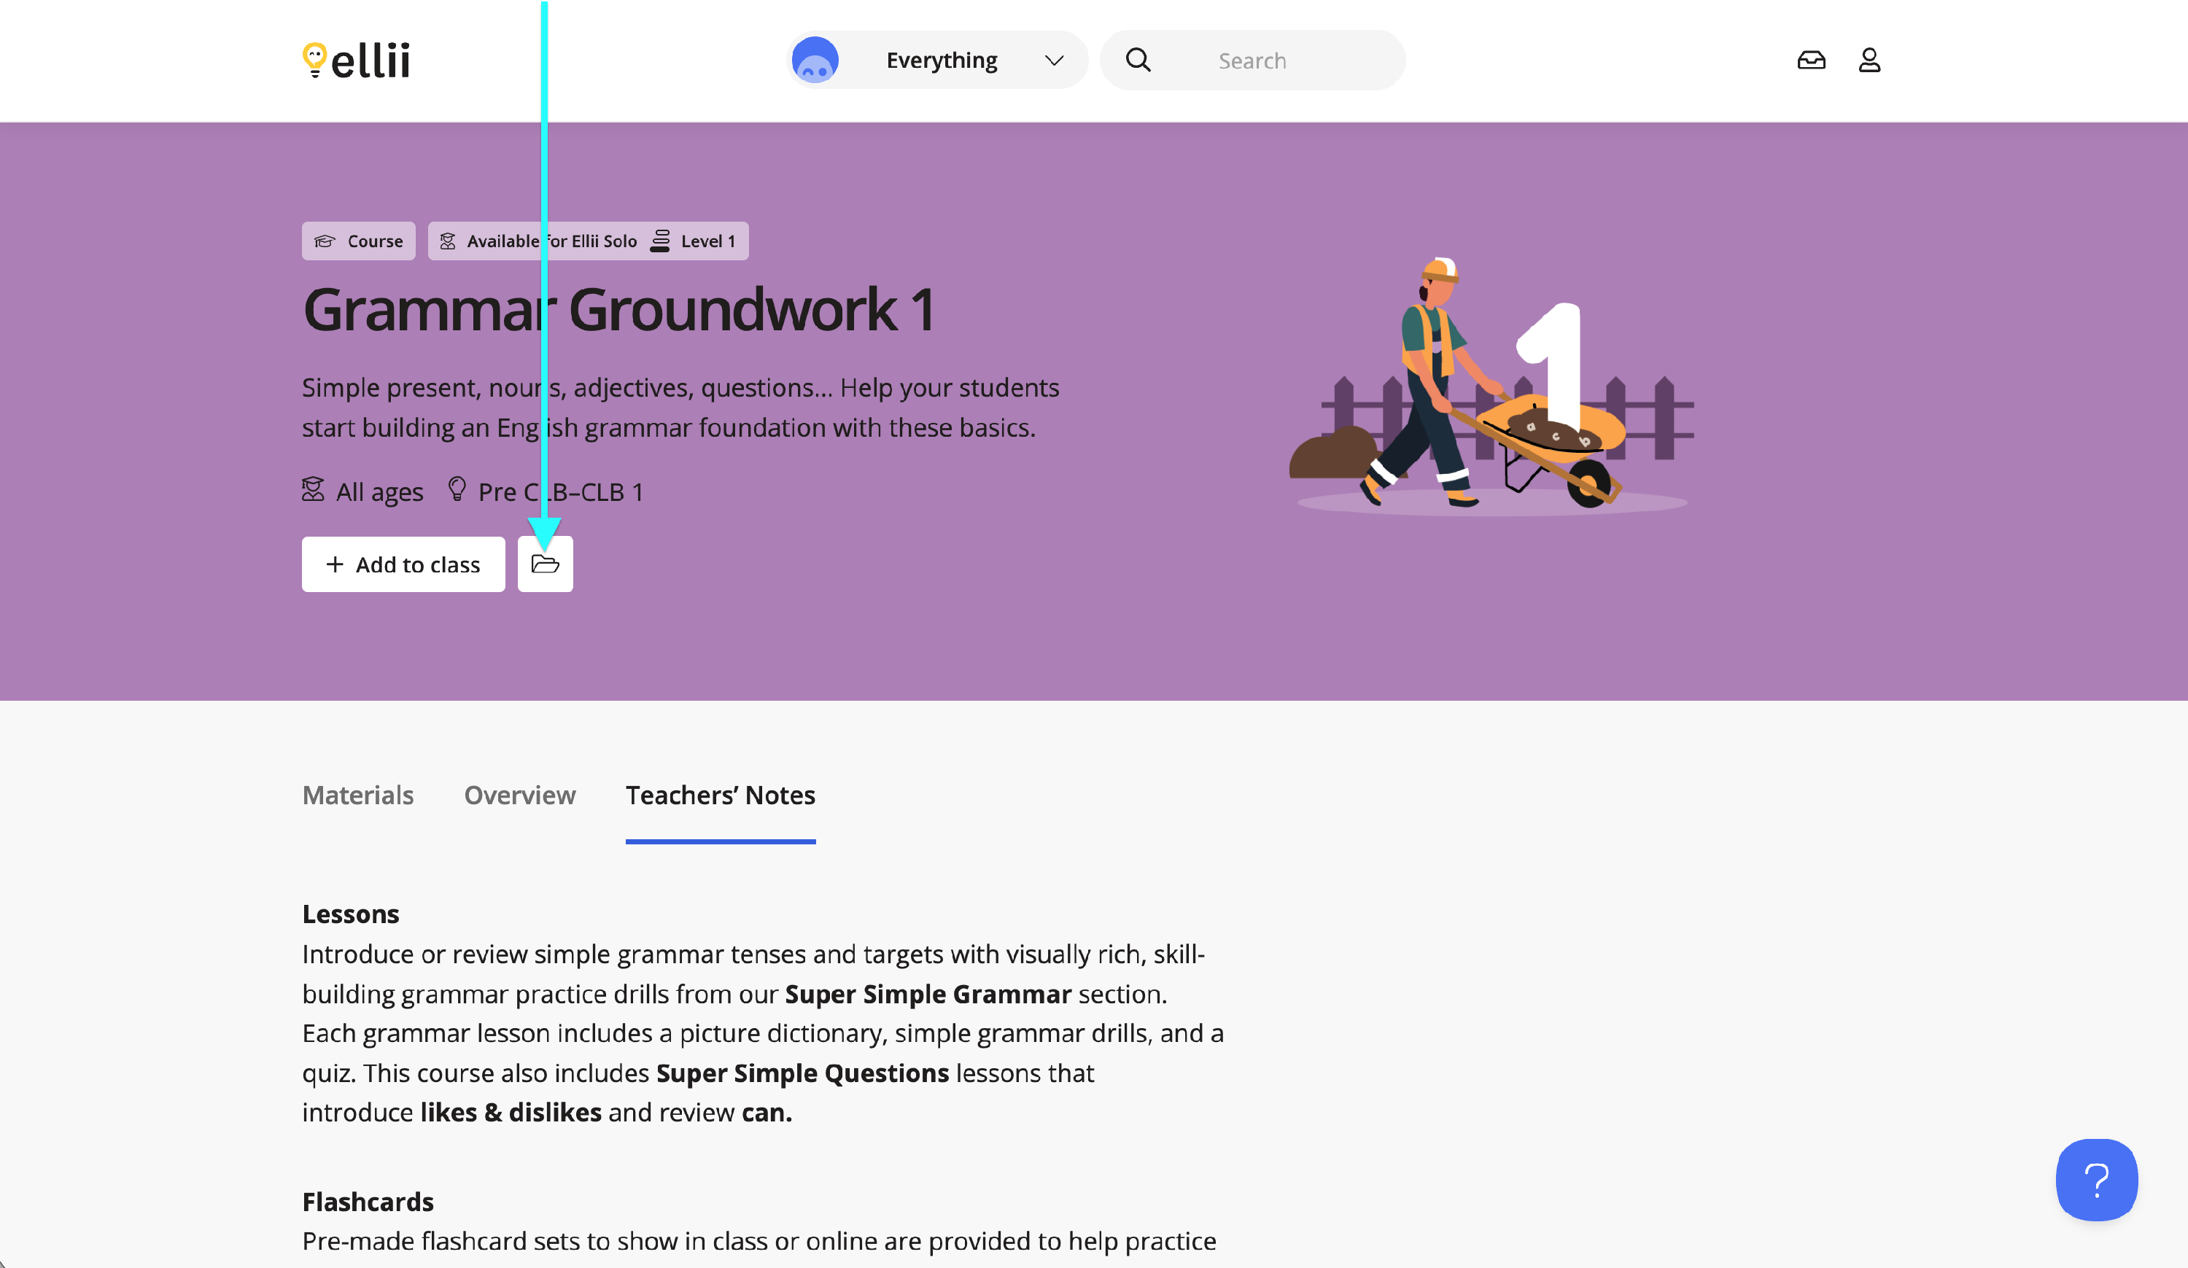Click the Level 1 stack icon
This screenshot has width=2188, height=1268.
tap(660, 241)
